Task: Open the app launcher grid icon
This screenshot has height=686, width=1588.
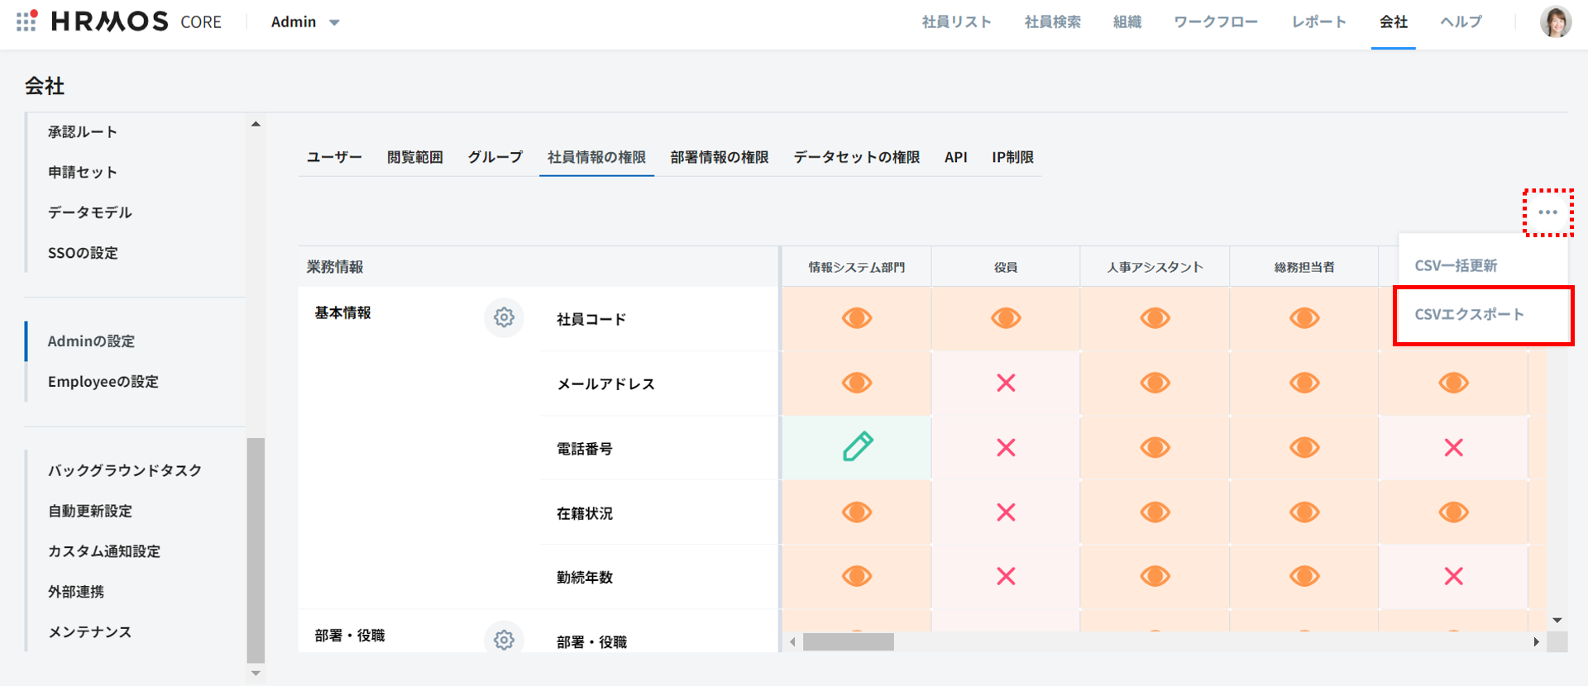Action: click(26, 21)
